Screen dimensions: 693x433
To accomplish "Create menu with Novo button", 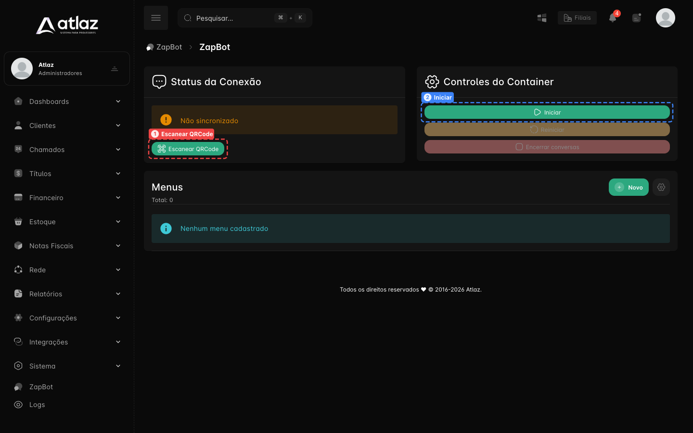I will [x=629, y=187].
